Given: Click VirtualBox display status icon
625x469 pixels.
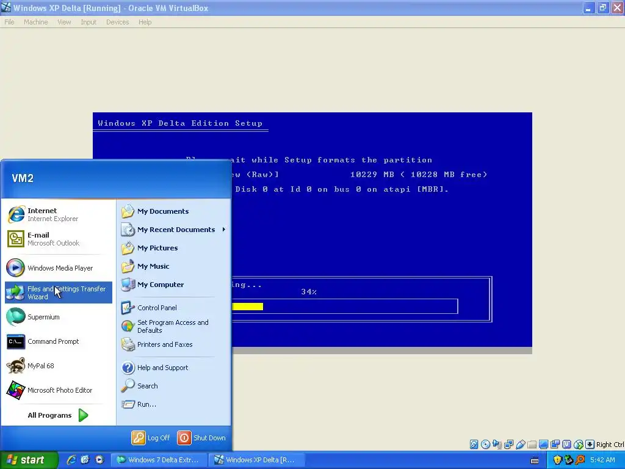Looking at the screenshot, I should tap(543, 445).
